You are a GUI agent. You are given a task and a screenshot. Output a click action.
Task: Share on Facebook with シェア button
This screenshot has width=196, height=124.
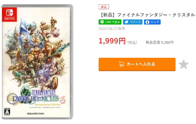coord(152,22)
